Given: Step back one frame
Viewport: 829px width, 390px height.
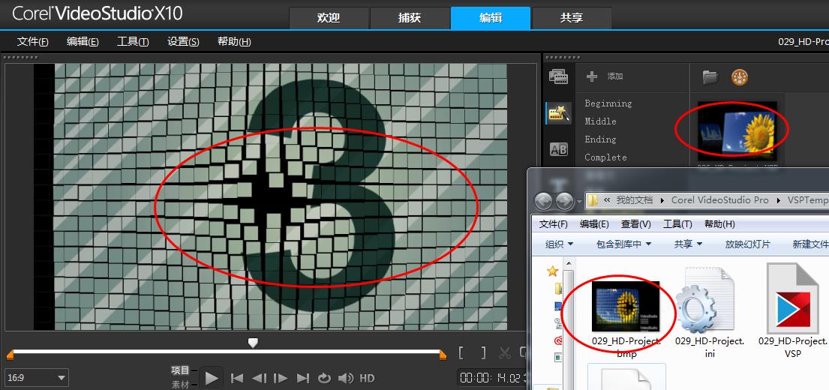Looking at the screenshot, I should coord(259,378).
